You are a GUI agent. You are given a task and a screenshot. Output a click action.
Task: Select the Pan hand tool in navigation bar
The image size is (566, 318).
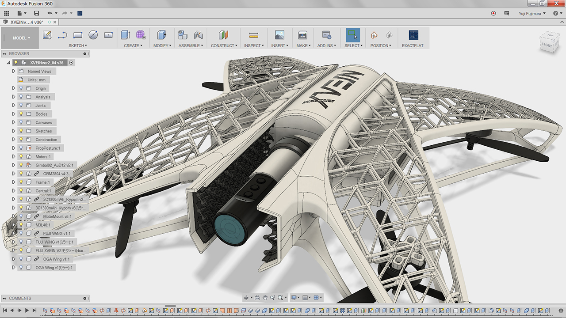(x=265, y=298)
